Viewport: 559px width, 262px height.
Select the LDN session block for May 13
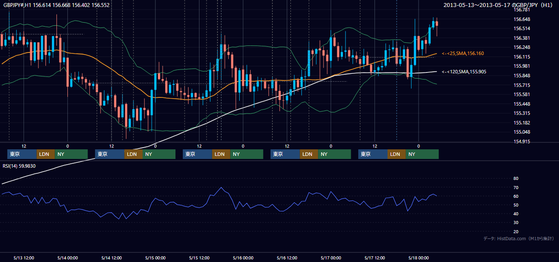45,154
